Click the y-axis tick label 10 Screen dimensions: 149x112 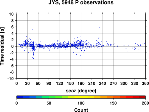[x=11, y=14]
